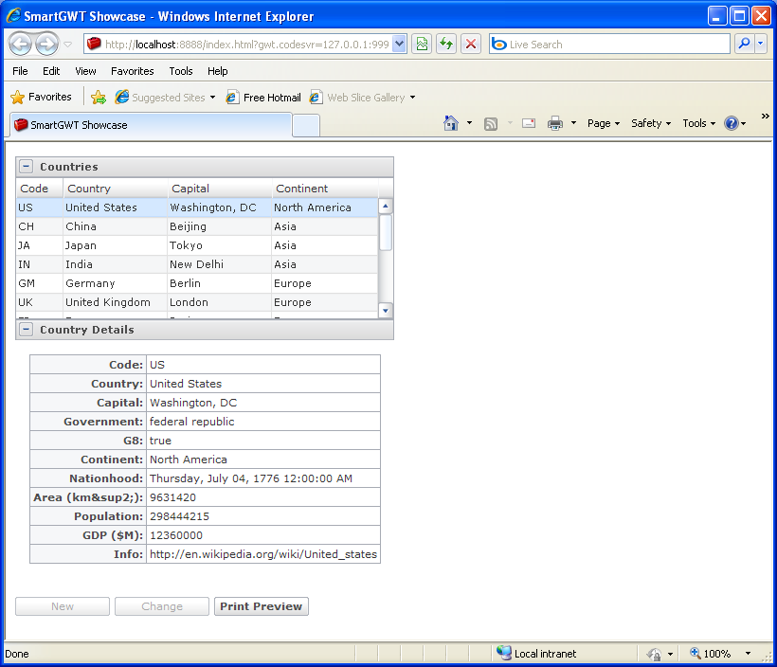
Task: Sort by the Capital column header
Action: click(220, 189)
